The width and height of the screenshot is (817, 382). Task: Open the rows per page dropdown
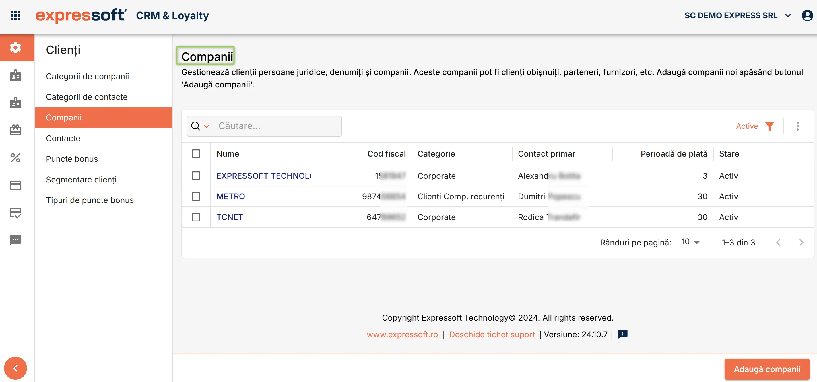(690, 242)
